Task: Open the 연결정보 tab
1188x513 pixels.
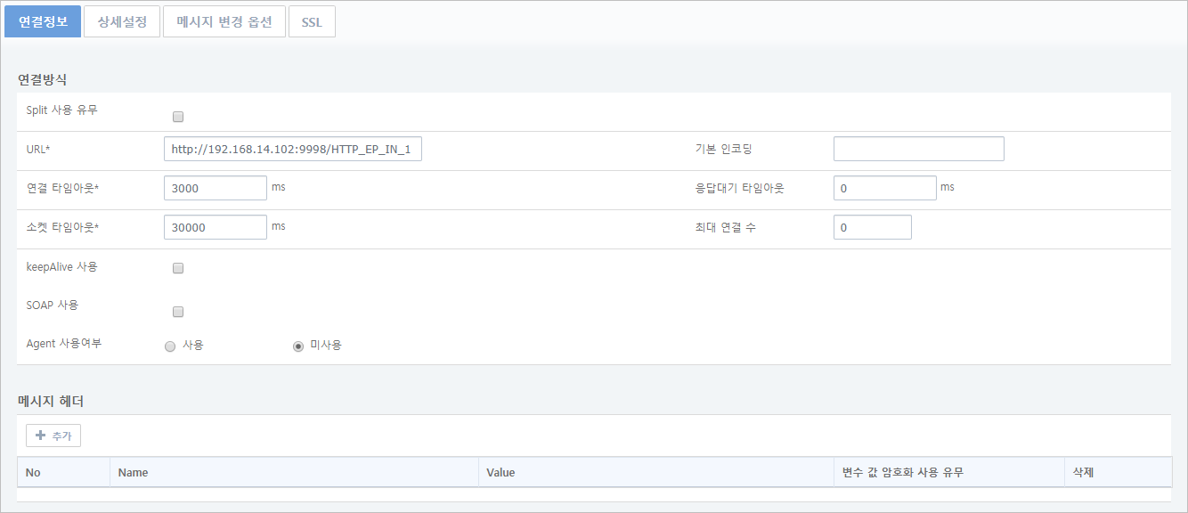Action: 43,22
